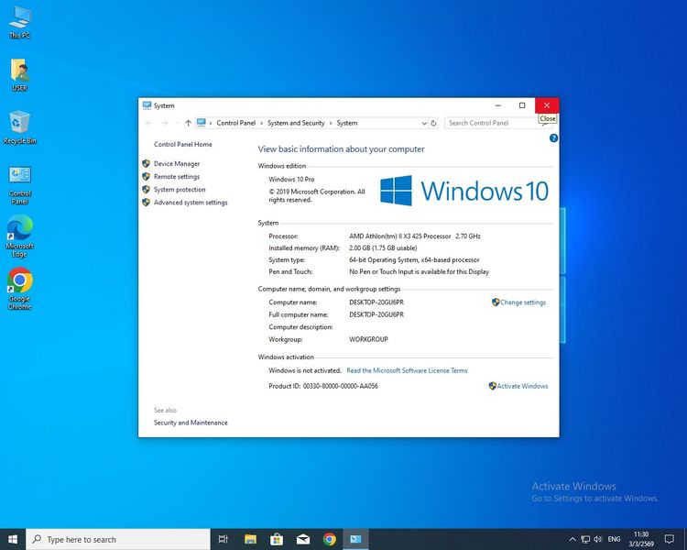Open Control Panel Home link
The image size is (687, 550).
click(182, 144)
